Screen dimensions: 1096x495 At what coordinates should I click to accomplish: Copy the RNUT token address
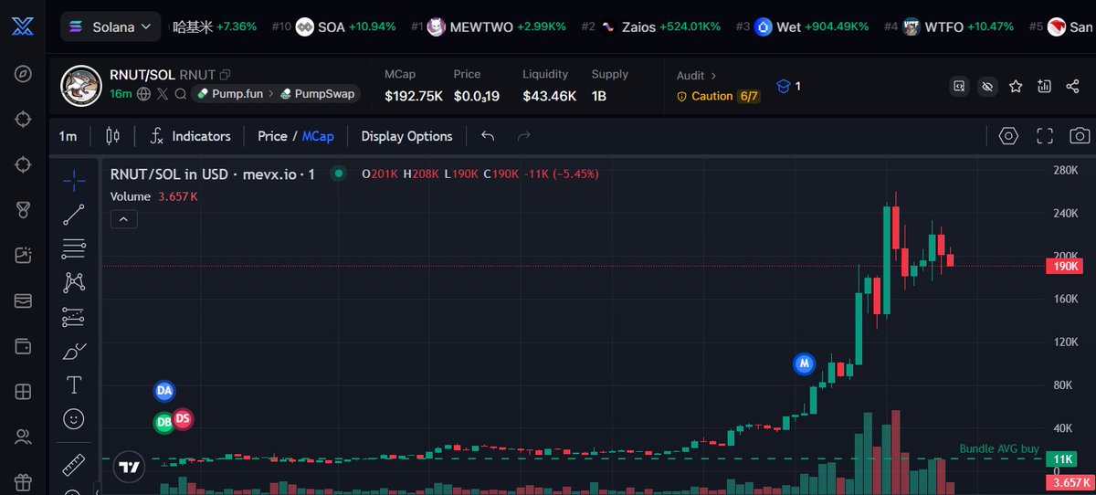(x=226, y=74)
